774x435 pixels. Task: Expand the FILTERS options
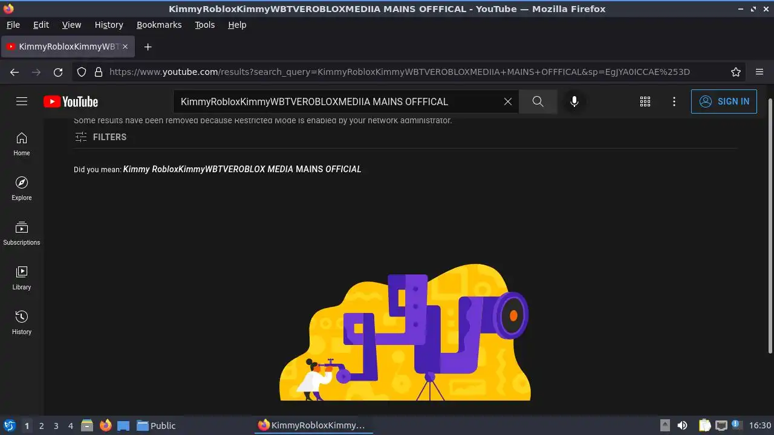(100, 137)
